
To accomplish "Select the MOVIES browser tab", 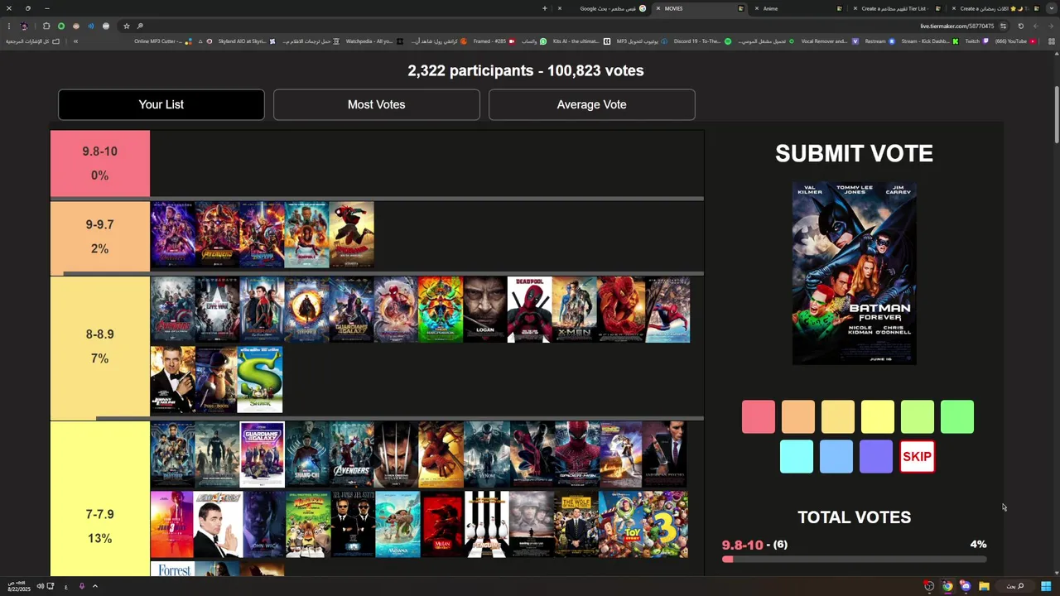I will (701, 8).
